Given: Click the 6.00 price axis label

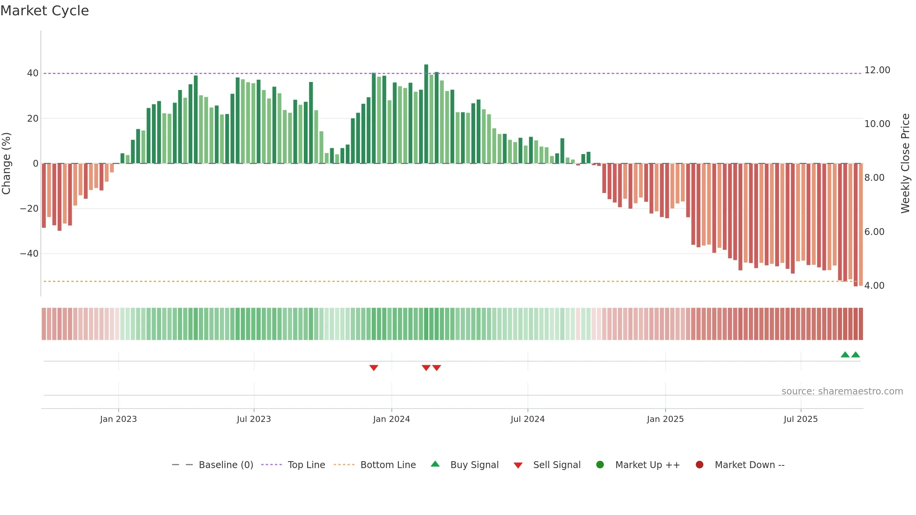Looking at the screenshot, I should 874,232.
